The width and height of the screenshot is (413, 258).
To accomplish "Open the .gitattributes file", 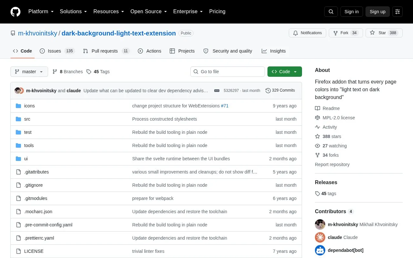I will tap(36, 172).
